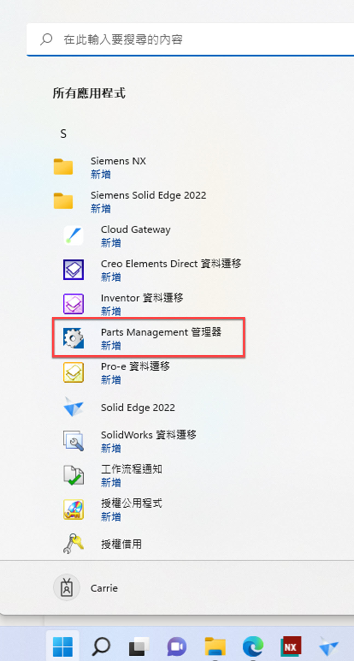Launch Parts Management 管理器 gear icon

(73, 338)
